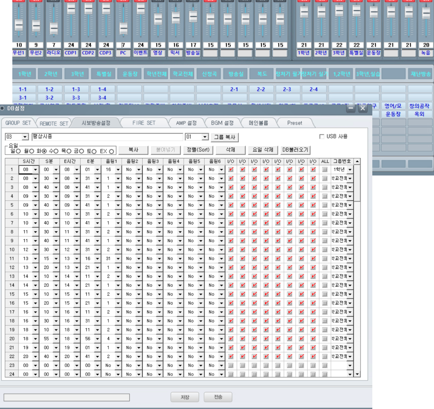
Task: Click the 삭제 delete button
Action: click(x=230, y=150)
